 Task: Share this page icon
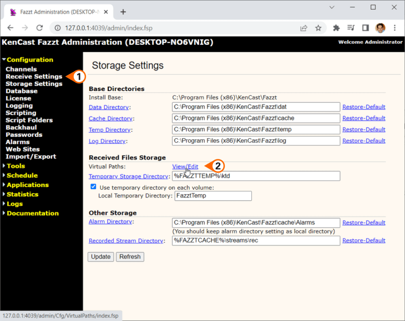click(x=304, y=28)
